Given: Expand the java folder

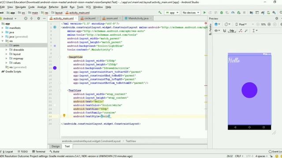Looking at the screenshot, I should click(3, 32).
